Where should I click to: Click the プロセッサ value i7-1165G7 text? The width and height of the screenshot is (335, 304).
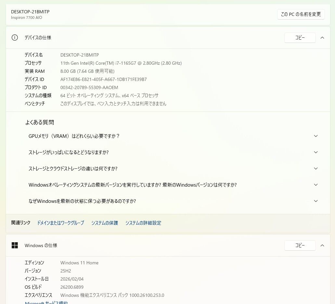[121, 63]
